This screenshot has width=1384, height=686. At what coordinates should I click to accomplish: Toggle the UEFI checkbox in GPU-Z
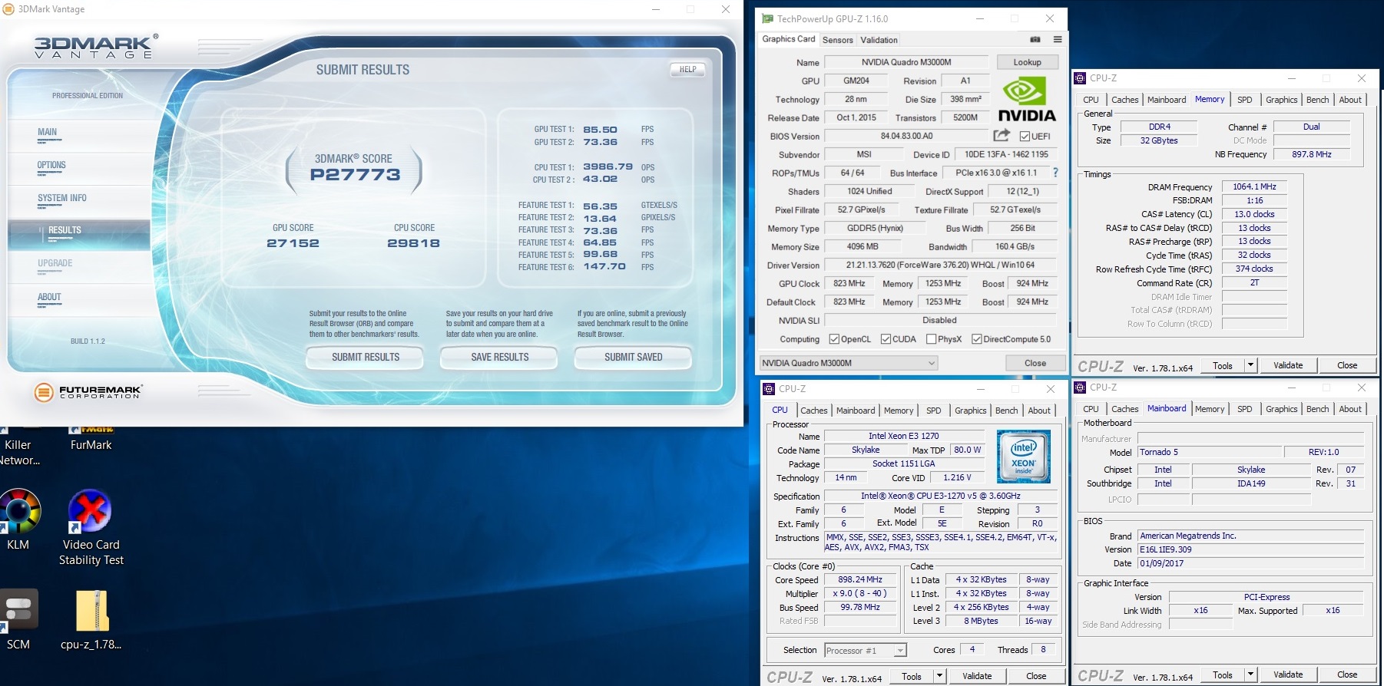click(x=1025, y=137)
